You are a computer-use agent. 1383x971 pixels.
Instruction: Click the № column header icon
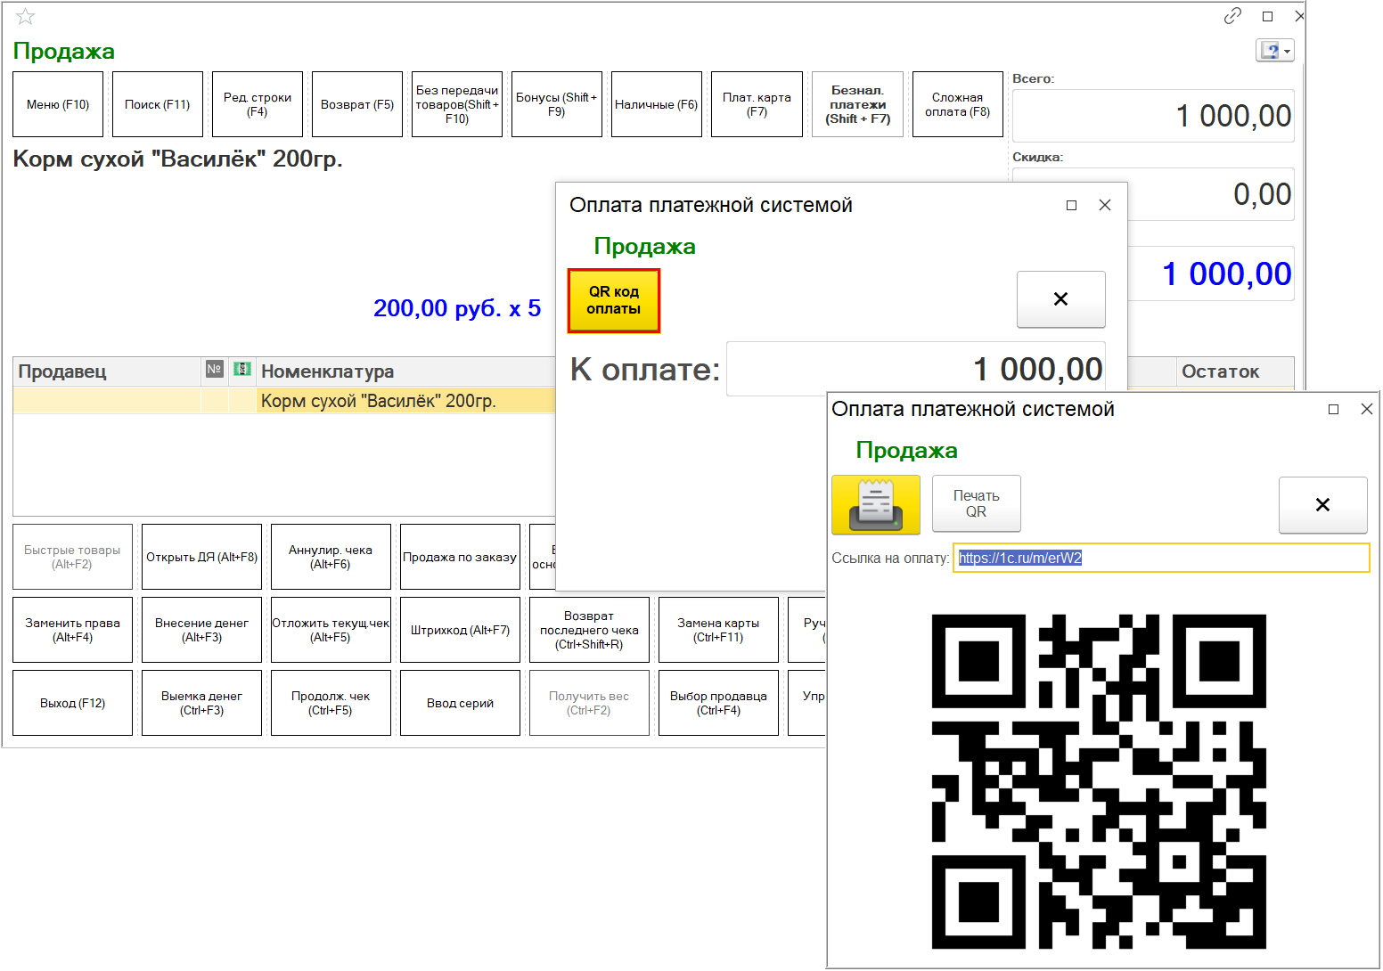[x=214, y=370]
